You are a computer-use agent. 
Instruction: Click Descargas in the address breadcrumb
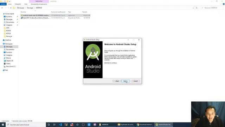30,8
